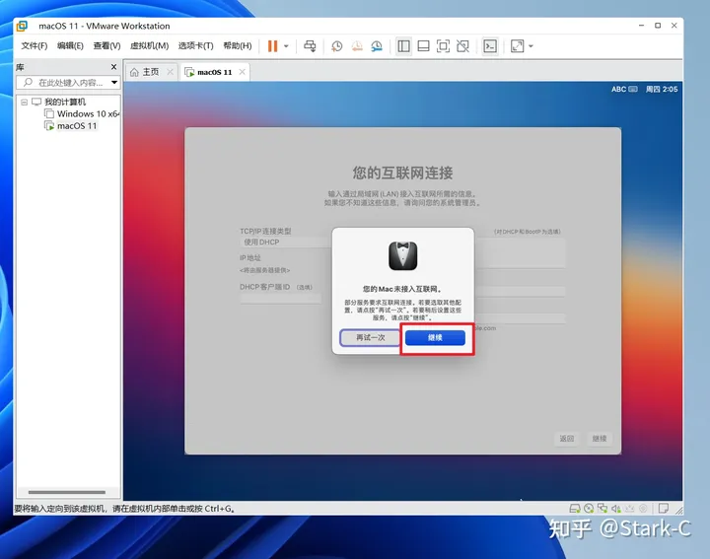710x559 pixels.
Task: Open the 文件(F) menu
Action: coord(35,45)
